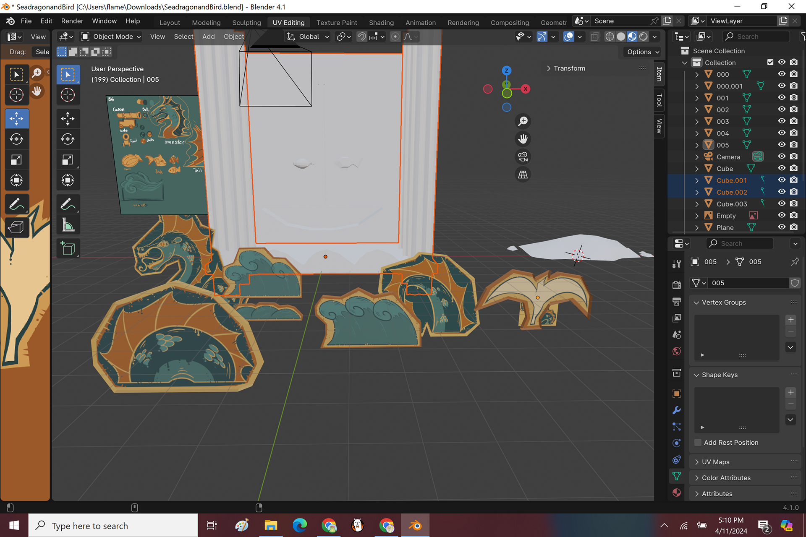Enable Add Rest Position checkbox
The height and width of the screenshot is (537, 806).
pos(698,443)
